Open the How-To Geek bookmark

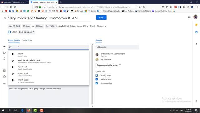pyautogui.click(x=127, y=11)
